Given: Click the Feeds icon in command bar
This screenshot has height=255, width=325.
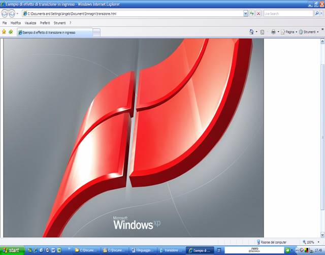Looking at the screenshot, I should pos(262,32).
